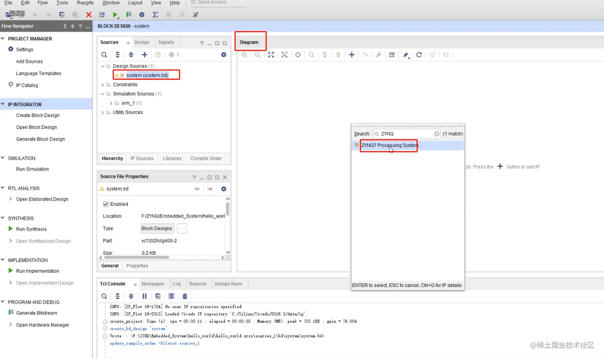Select ZYNQ7 Processing System from search results

[x=390, y=146]
